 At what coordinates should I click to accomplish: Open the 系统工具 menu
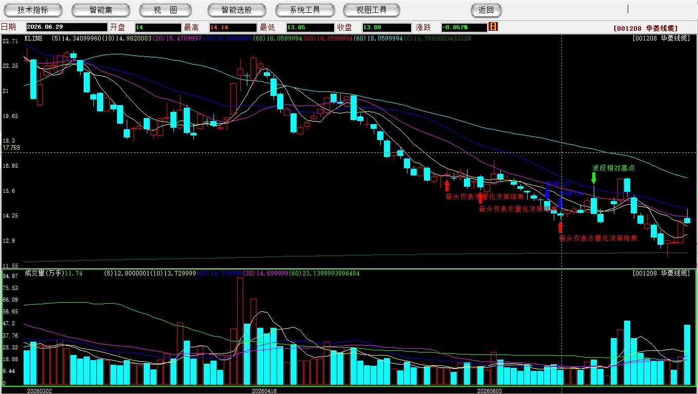pyautogui.click(x=305, y=10)
